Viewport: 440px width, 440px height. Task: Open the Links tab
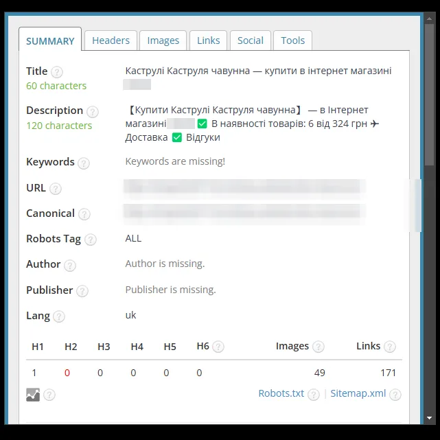point(208,40)
